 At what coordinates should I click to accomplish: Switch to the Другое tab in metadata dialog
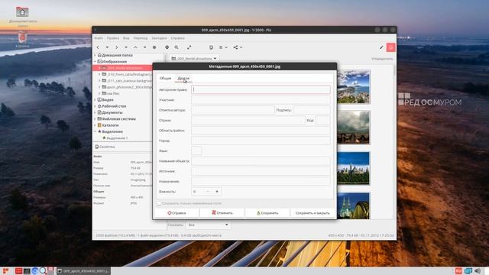(x=183, y=78)
